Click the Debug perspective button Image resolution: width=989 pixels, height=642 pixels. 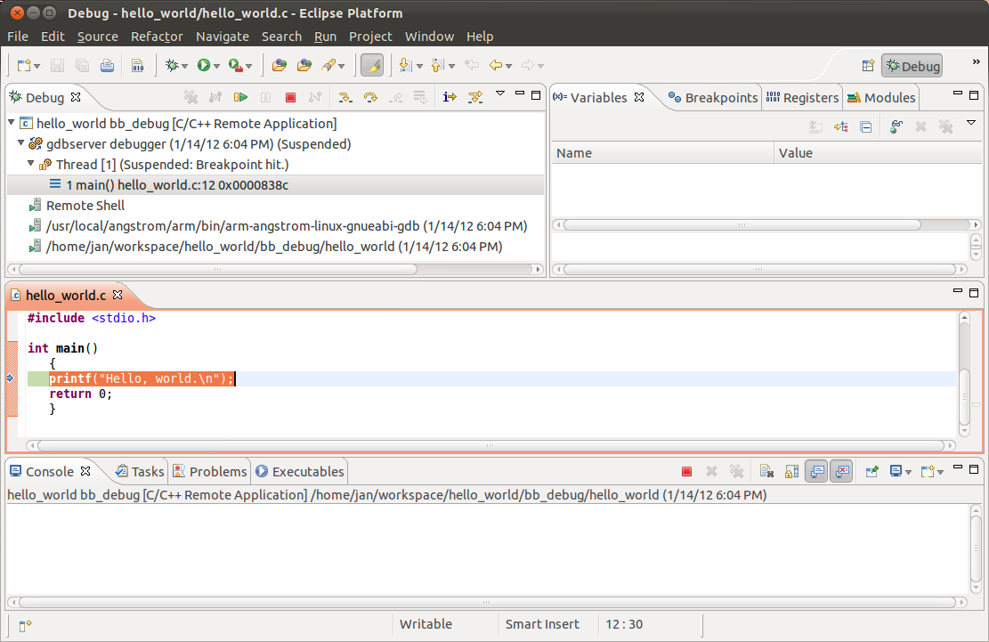pos(912,66)
